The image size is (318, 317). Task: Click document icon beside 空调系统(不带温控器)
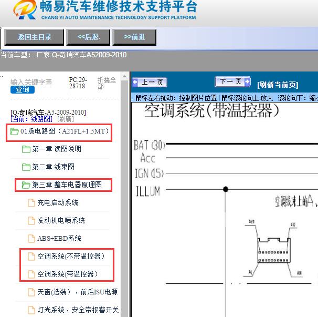tap(31, 257)
